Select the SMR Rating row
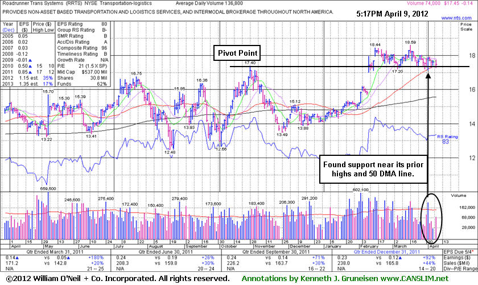 (83, 36)
